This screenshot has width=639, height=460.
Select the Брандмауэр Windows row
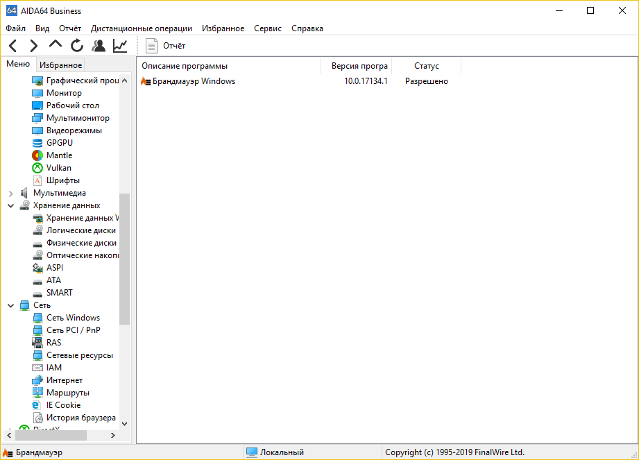(188, 81)
